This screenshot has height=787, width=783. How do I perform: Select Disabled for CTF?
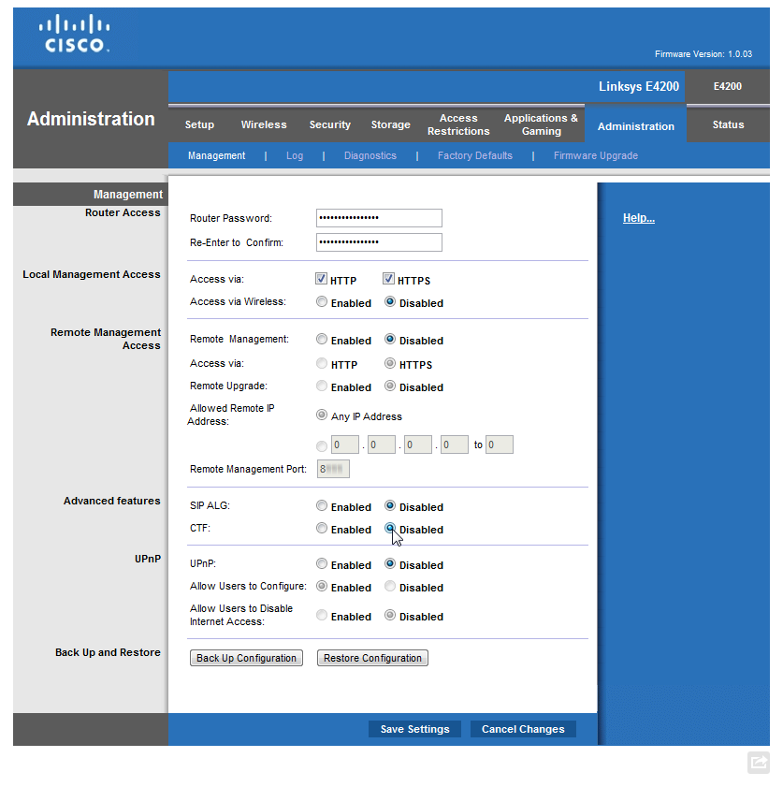coord(390,529)
